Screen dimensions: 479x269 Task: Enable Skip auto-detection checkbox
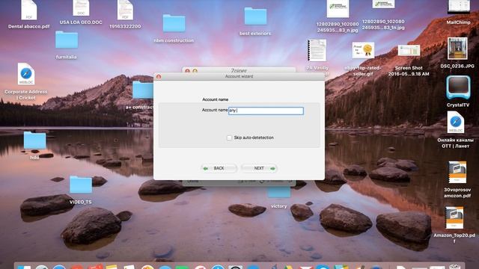(229, 137)
